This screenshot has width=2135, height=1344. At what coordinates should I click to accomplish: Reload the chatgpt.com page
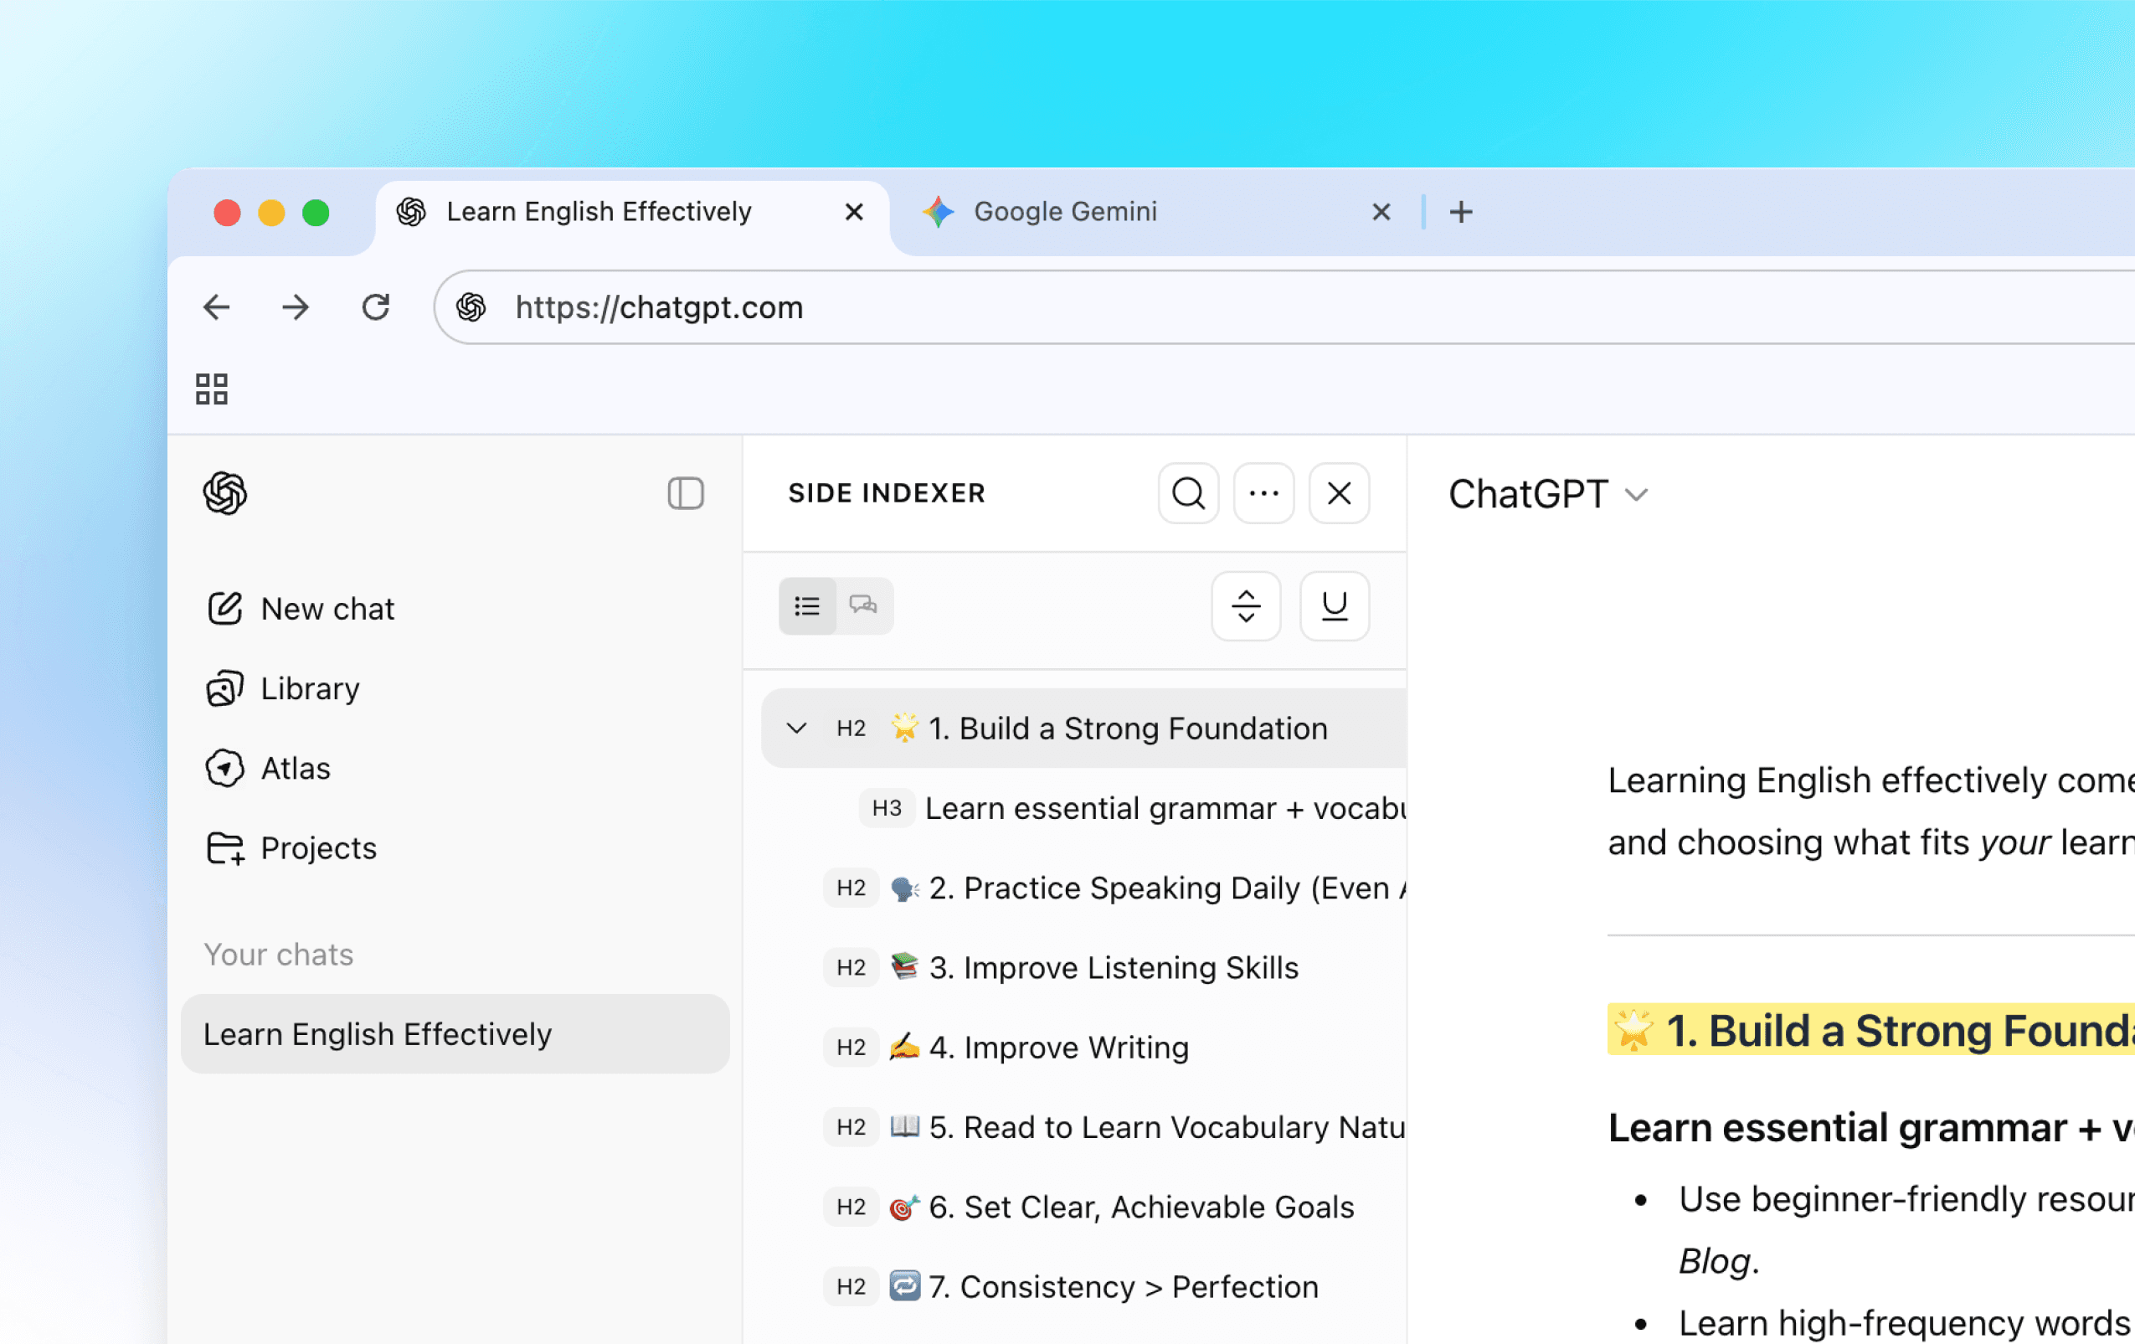[x=376, y=306]
